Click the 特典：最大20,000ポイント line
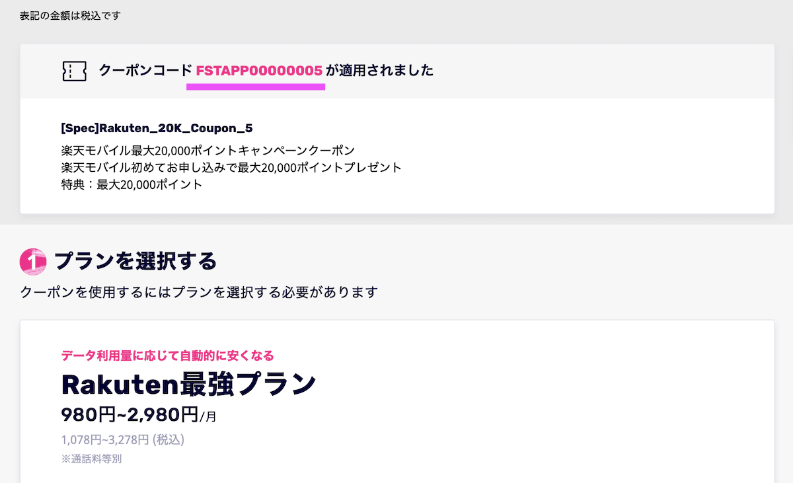Viewport: 793px width, 483px height. click(x=132, y=184)
